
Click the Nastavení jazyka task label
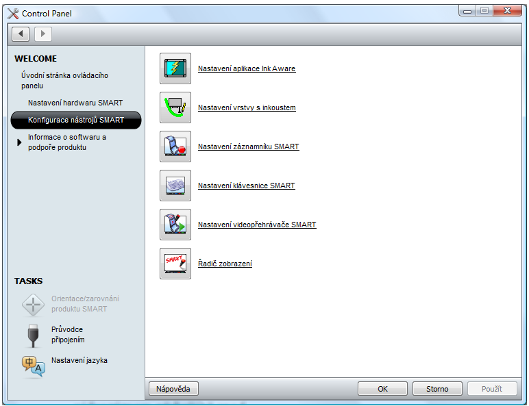79,360
